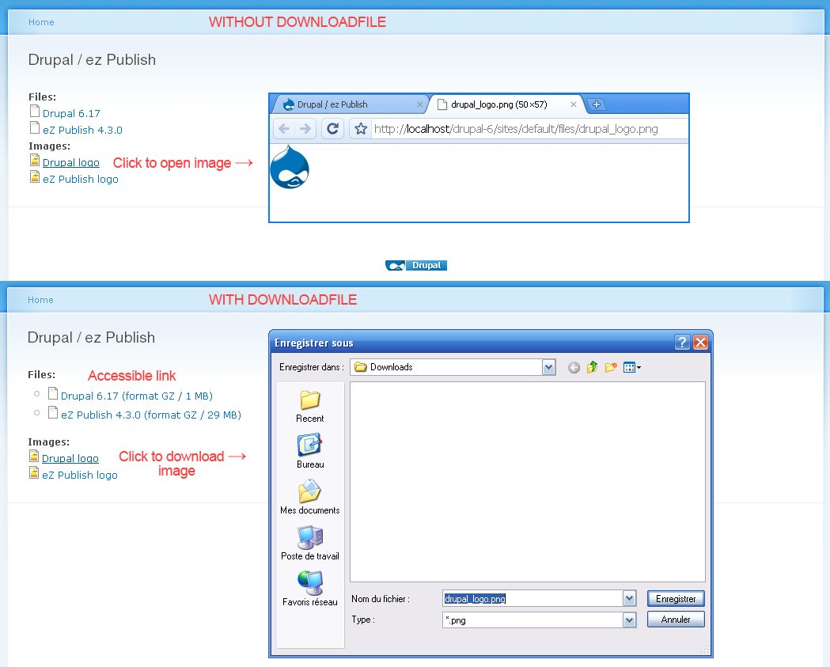Toggle the bookmark star in the address bar
The image size is (830, 667).
[360, 128]
